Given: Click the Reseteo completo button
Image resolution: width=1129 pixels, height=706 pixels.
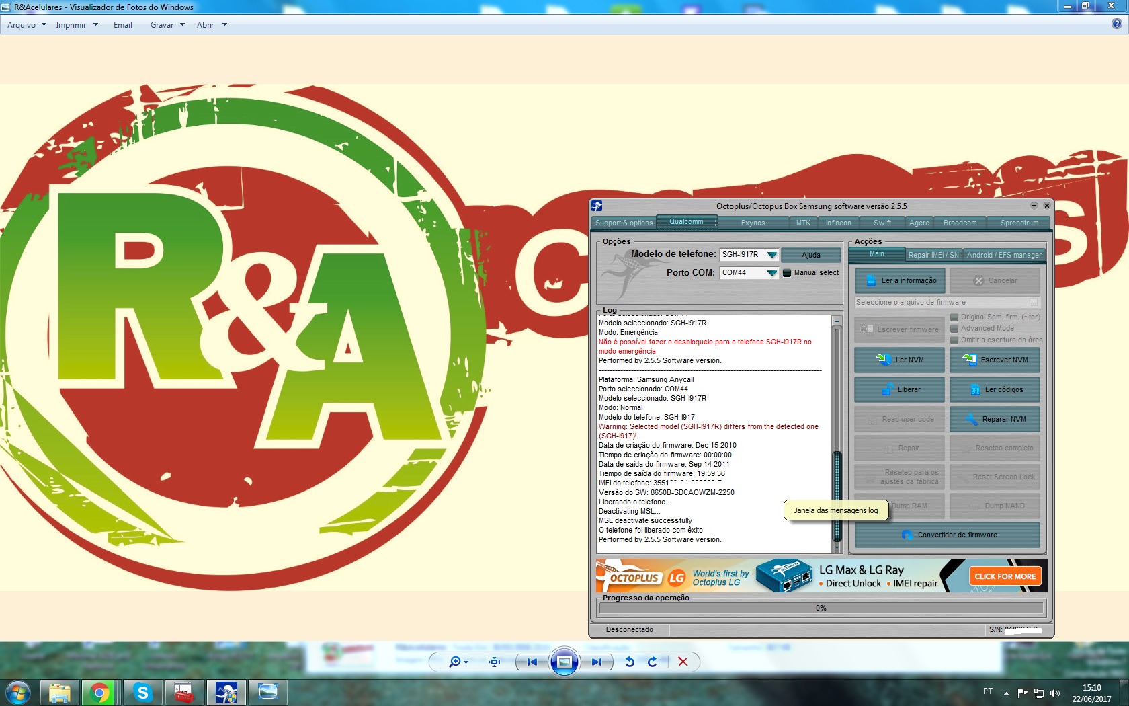Looking at the screenshot, I should point(995,448).
